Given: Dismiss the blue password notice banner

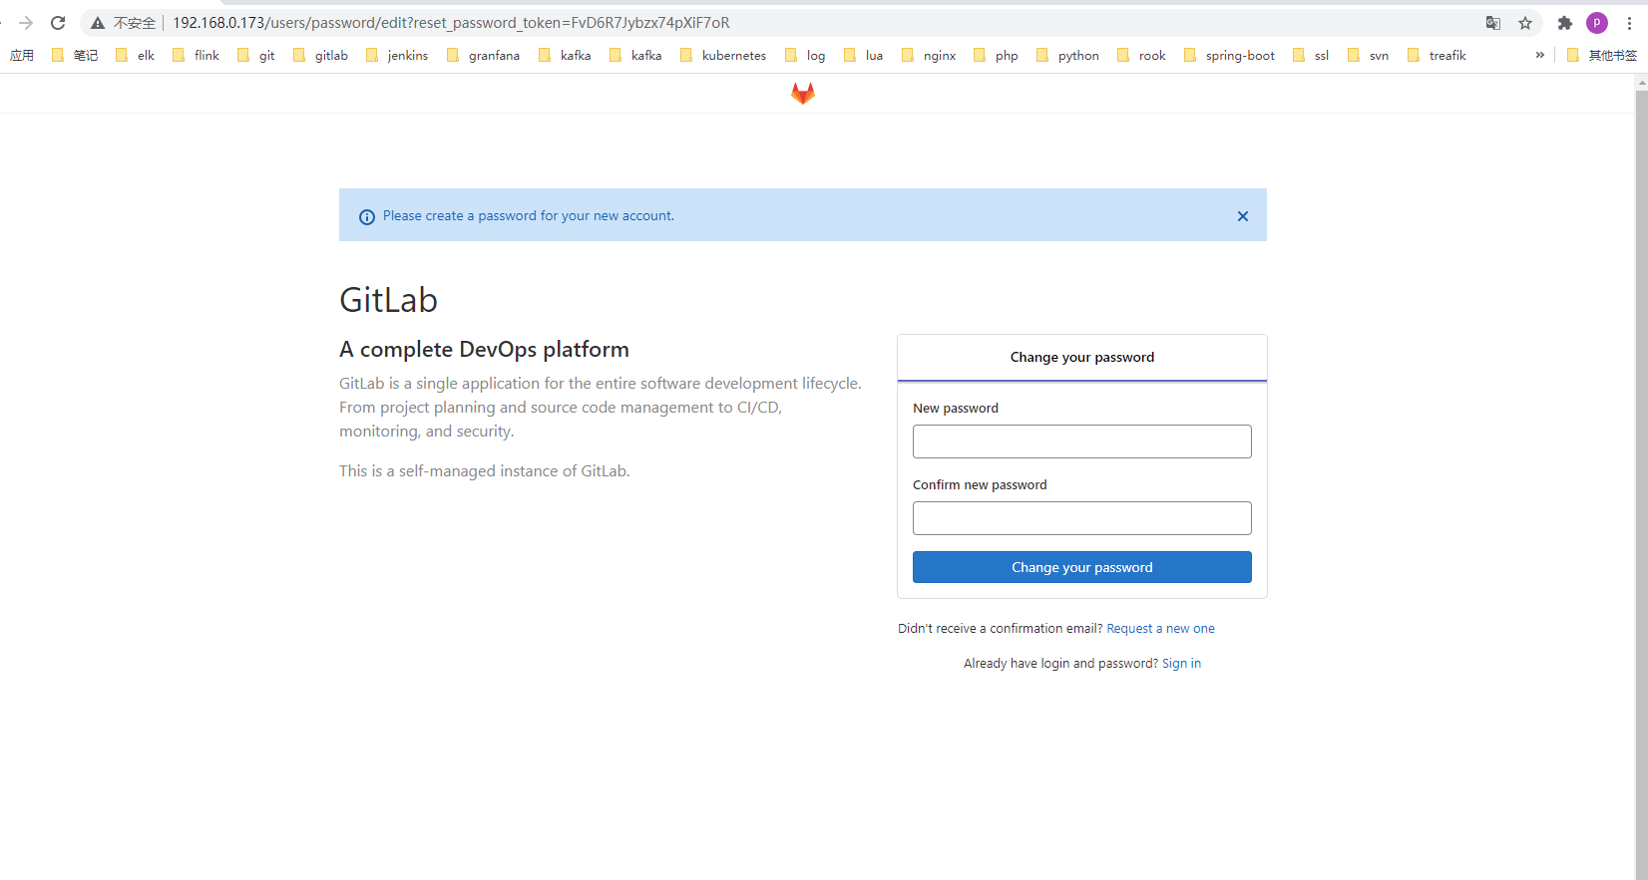Looking at the screenshot, I should [1243, 216].
